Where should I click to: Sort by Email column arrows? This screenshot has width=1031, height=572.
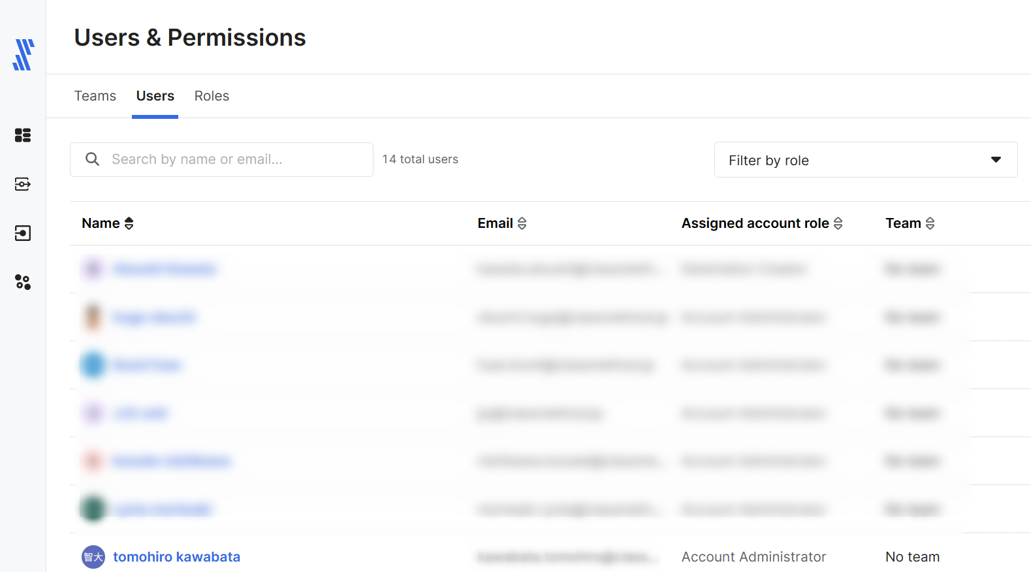[x=522, y=223]
